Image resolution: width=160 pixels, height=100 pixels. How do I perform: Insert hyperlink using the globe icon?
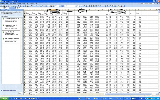[x=41, y=6]
